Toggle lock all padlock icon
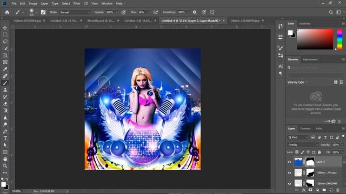Screen dimensions: 346x194 click(x=320, y=152)
